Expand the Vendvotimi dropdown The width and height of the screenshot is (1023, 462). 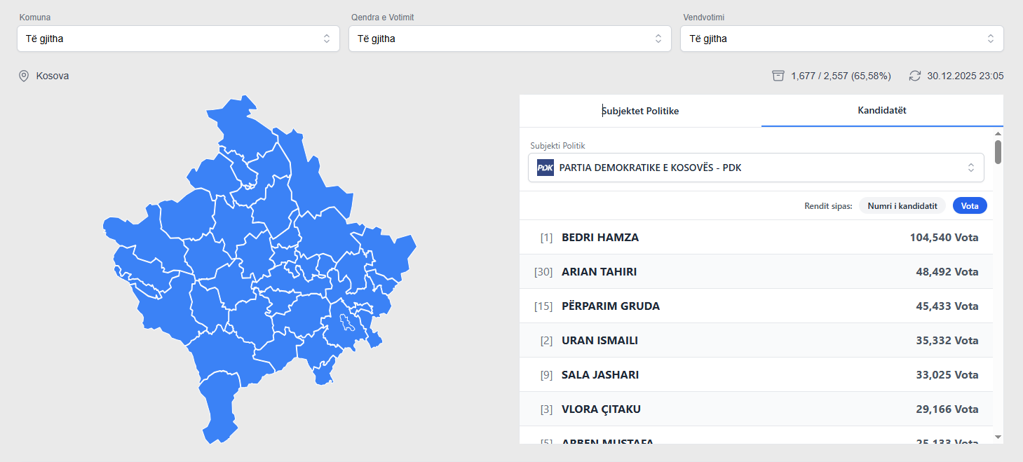841,39
